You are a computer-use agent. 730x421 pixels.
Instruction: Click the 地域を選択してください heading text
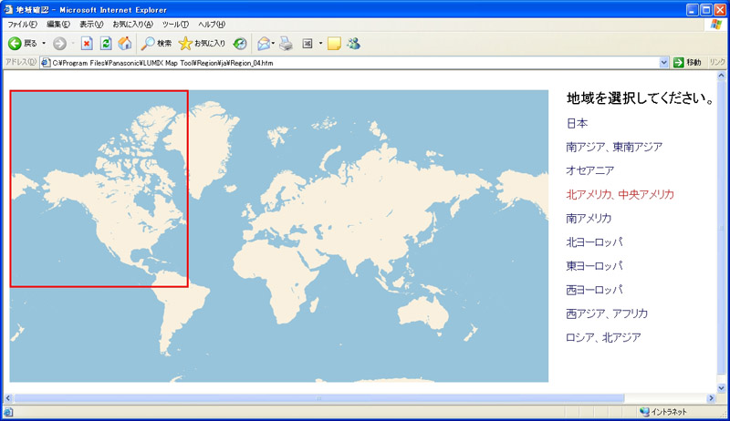coord(640,98)
